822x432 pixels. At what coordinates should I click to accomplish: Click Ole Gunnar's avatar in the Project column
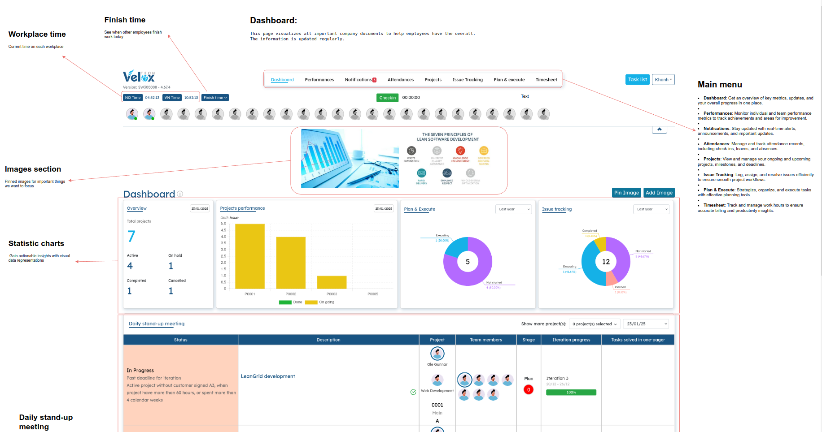437,354
